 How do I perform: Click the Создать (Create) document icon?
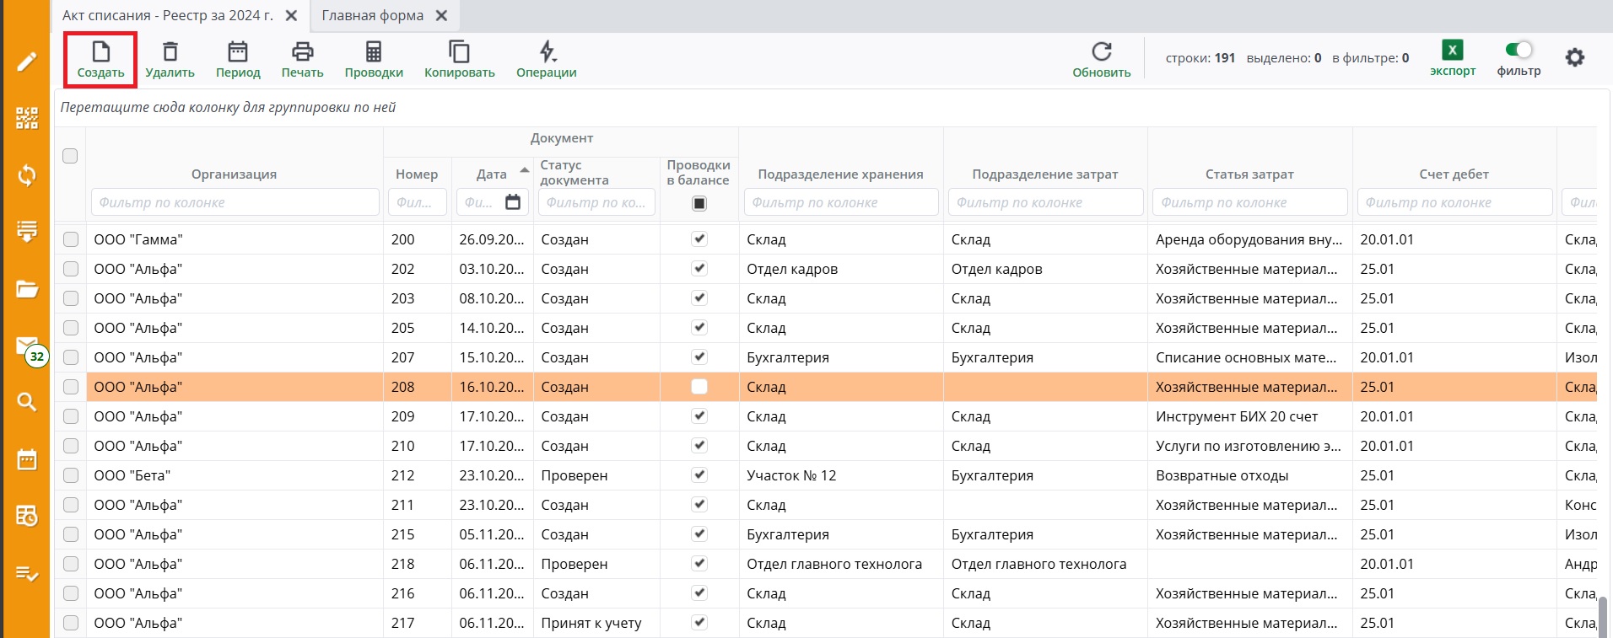[100, 53]
